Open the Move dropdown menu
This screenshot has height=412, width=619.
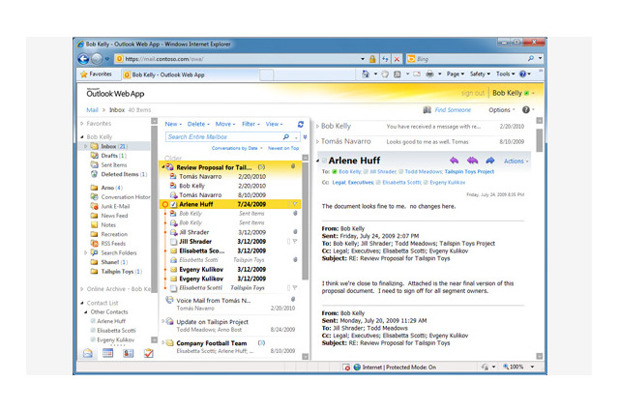pyautogui.click(x=225, y=124)
